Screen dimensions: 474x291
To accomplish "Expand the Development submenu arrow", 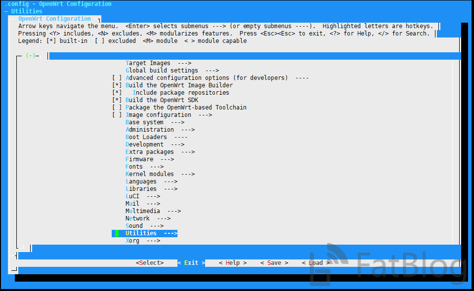I will 177,145.
